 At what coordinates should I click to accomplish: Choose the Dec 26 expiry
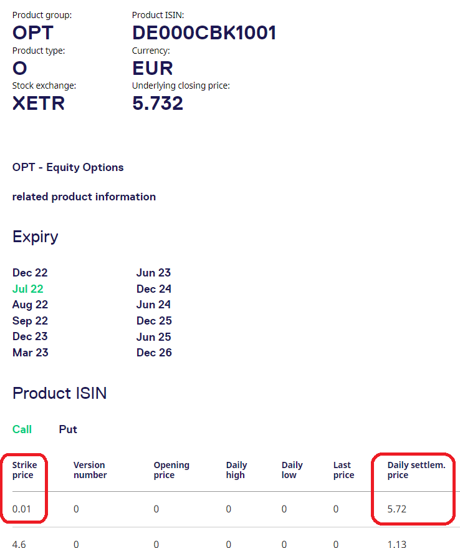point(154,353)
